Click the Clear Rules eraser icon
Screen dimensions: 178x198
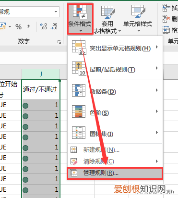tap(74, 161)
